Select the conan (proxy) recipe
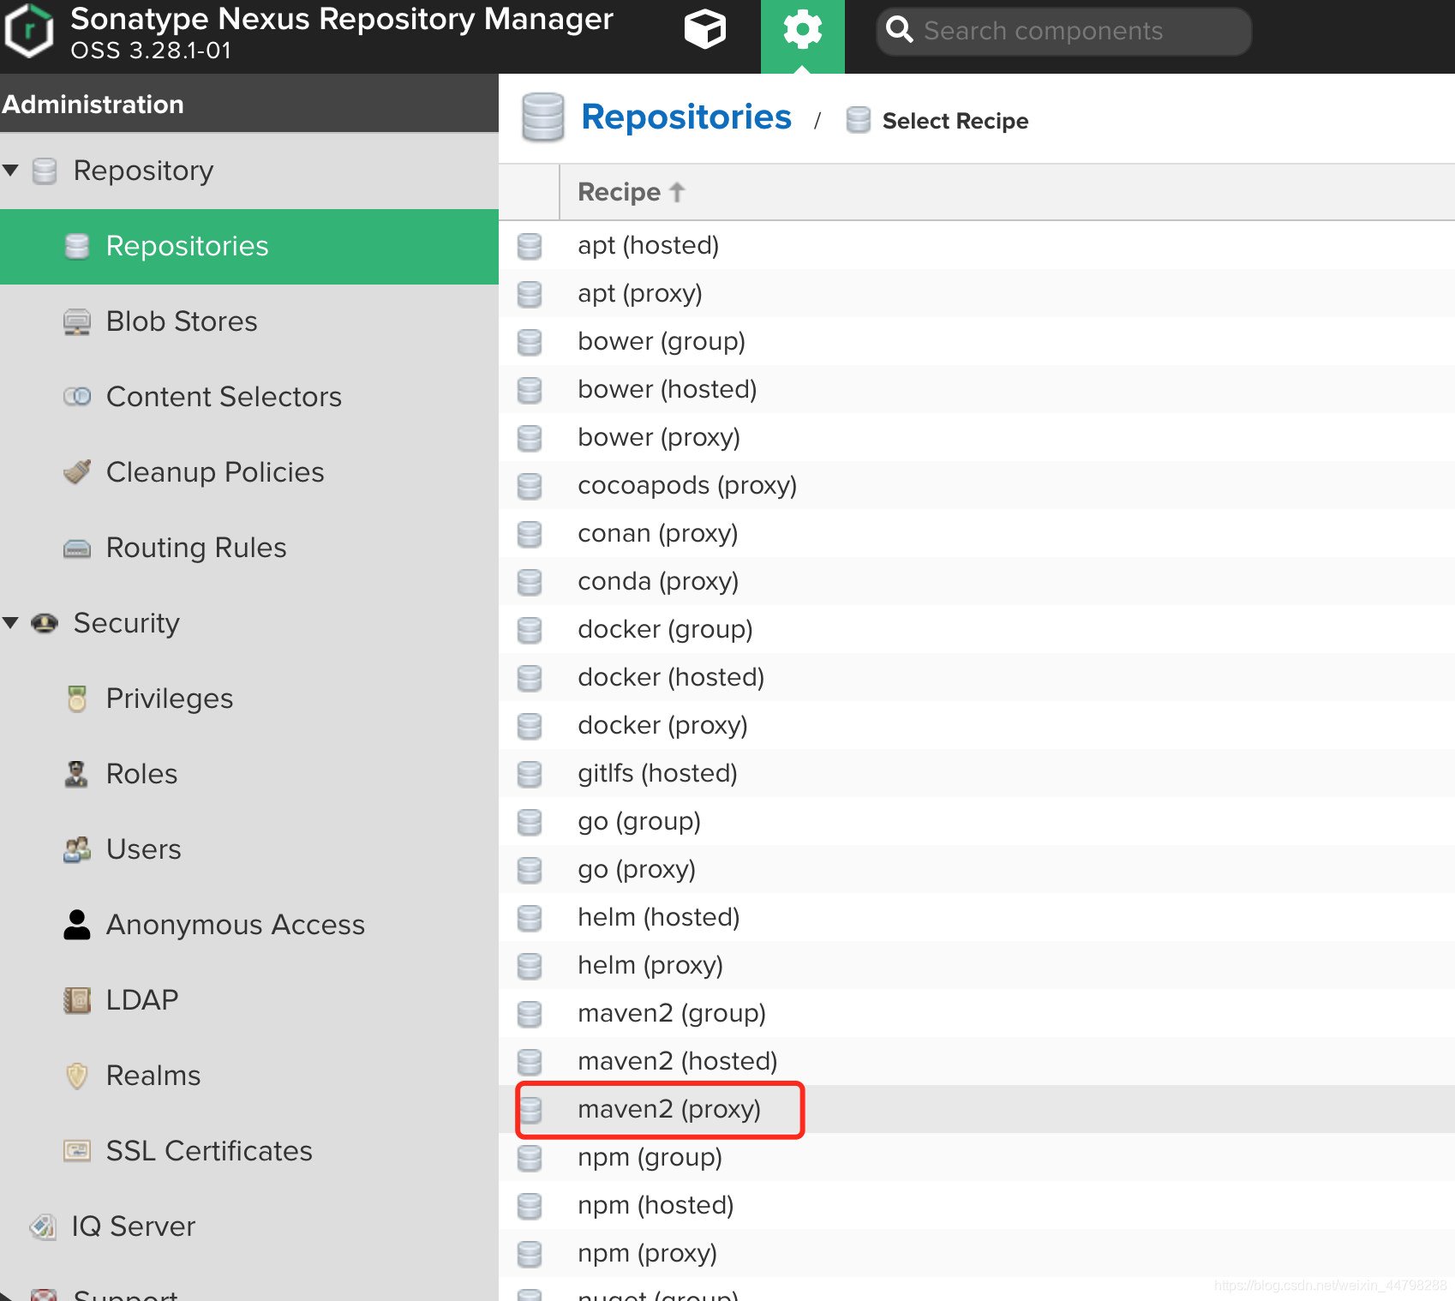Viewport: 1455px width, 1301px height. point(977,533)
